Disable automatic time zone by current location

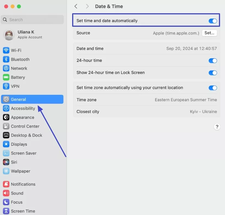point(213,88)
